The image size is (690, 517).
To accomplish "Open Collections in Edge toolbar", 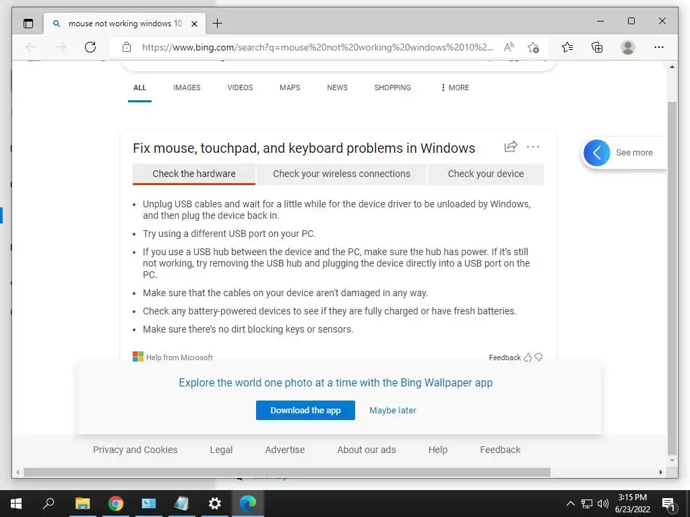I will pyautogui.click(x=597, y=47).
